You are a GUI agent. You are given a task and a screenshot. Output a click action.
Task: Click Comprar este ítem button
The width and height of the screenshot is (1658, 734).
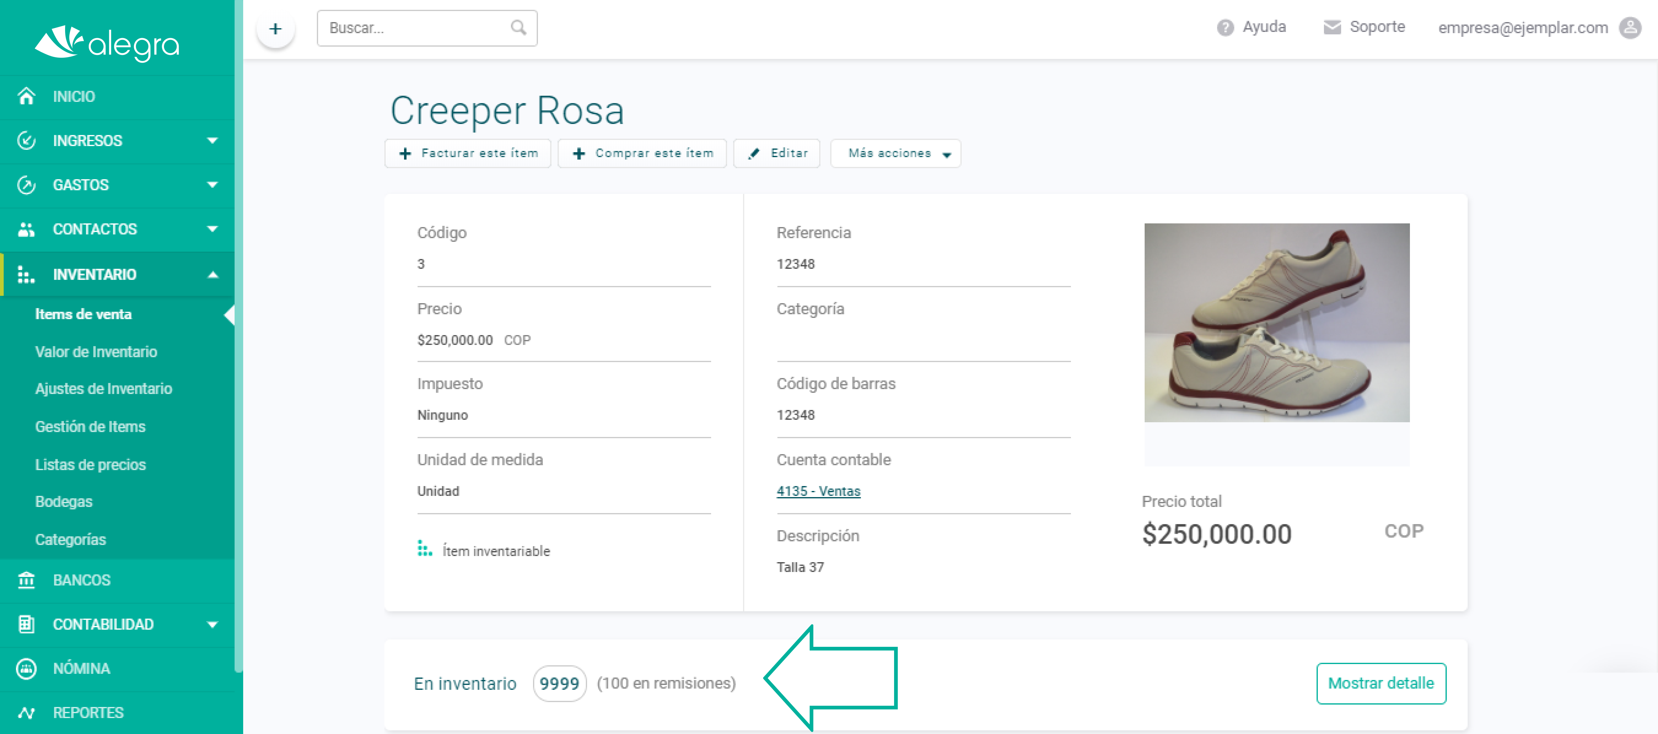pos(642,154)
